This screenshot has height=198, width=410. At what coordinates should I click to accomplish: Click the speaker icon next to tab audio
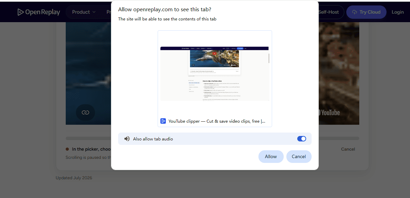[x=127, y=139]
